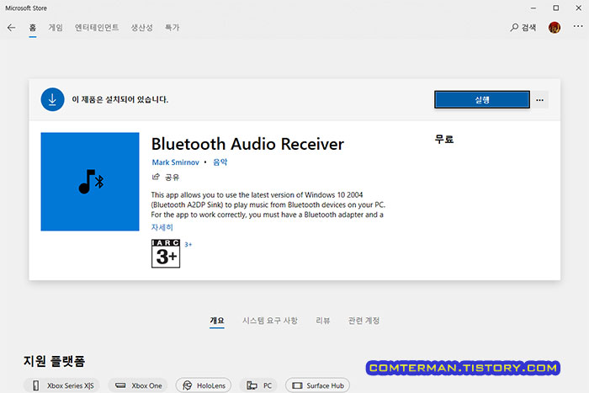Open the small 3+ rating link
The image size is (589, 393).
(x=188, y=245)
